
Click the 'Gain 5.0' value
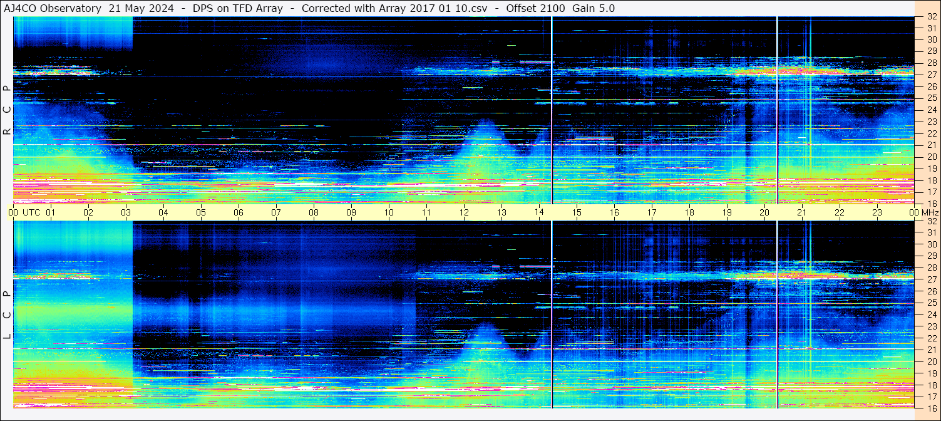point(594,8)
